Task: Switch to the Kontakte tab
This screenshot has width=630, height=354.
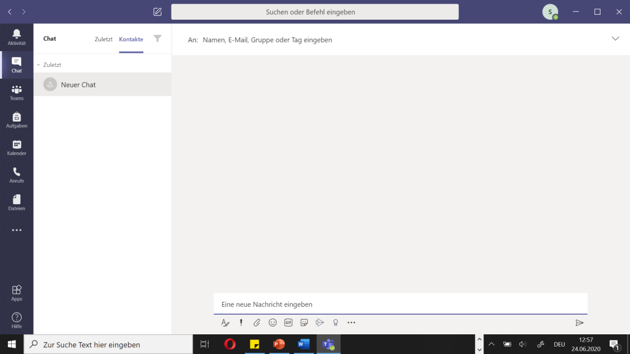Action: click(x=131, y=39)
